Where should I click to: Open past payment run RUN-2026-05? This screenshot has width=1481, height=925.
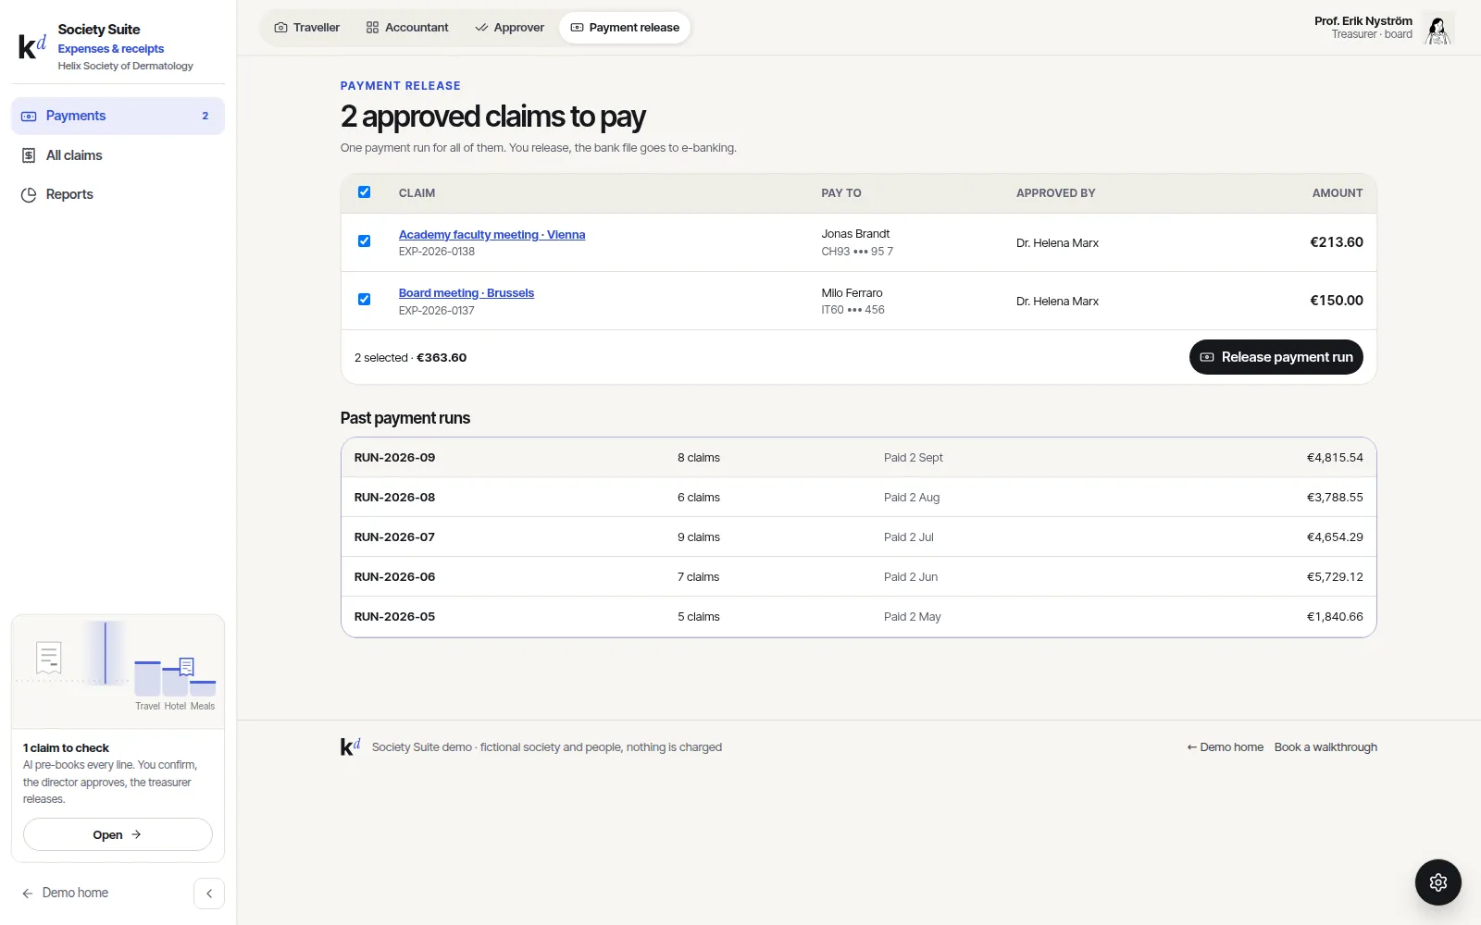pyautogui.click(x=858, y=617)
